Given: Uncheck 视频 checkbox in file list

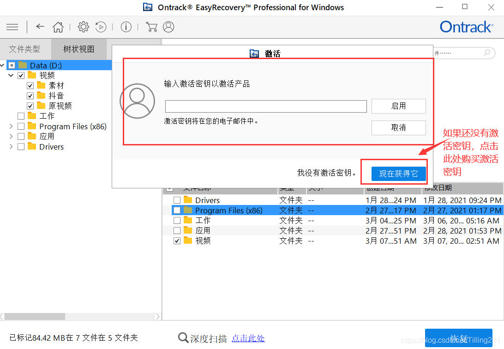Looking at the screenshot, I should (x=177, y=241).
